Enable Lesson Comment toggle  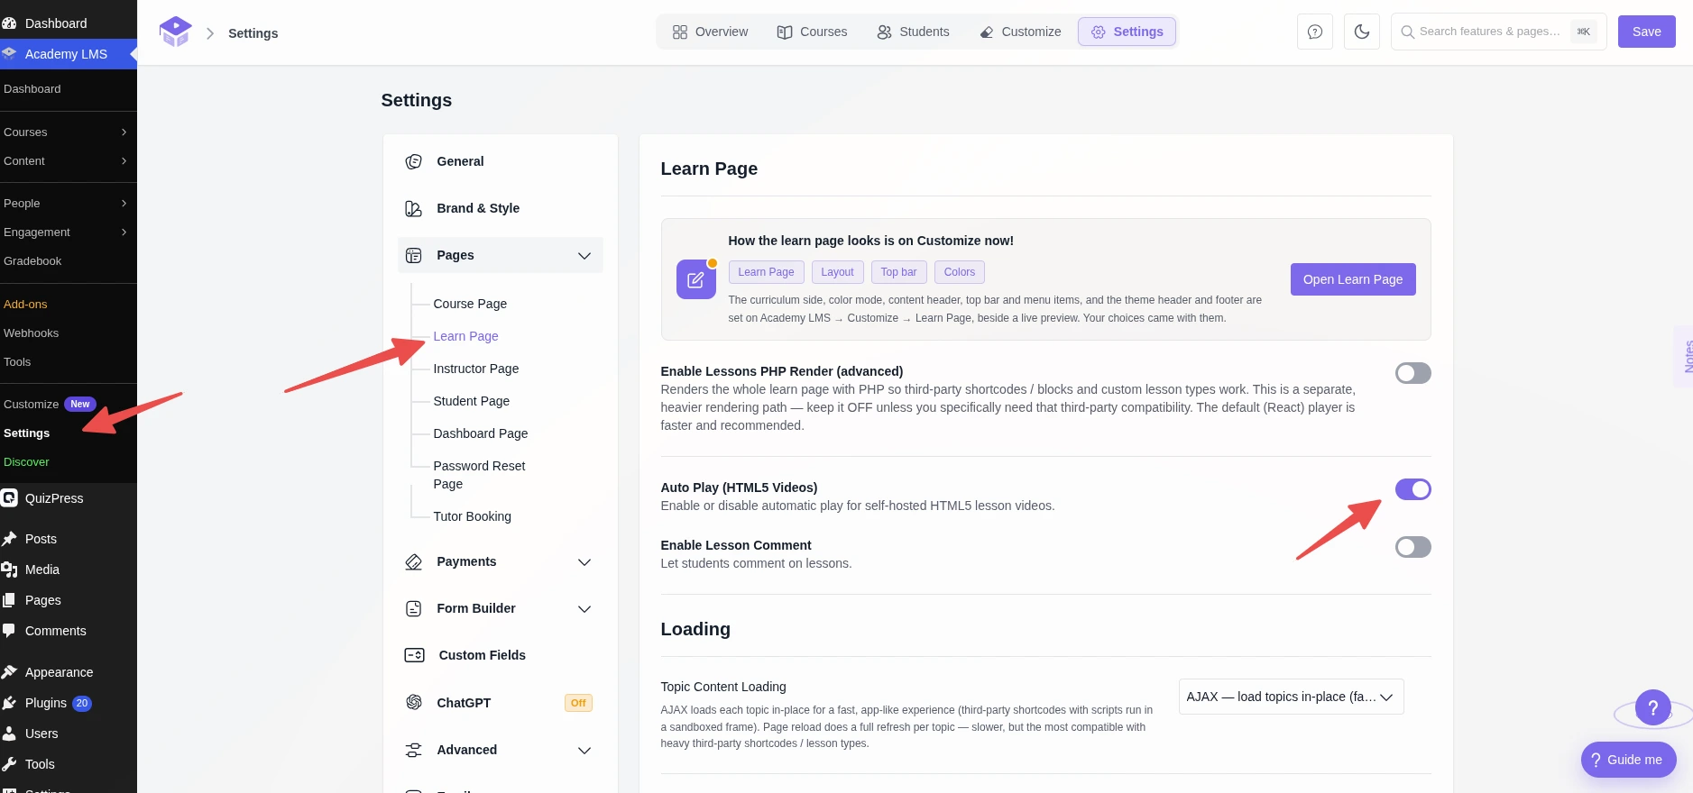1412,547
